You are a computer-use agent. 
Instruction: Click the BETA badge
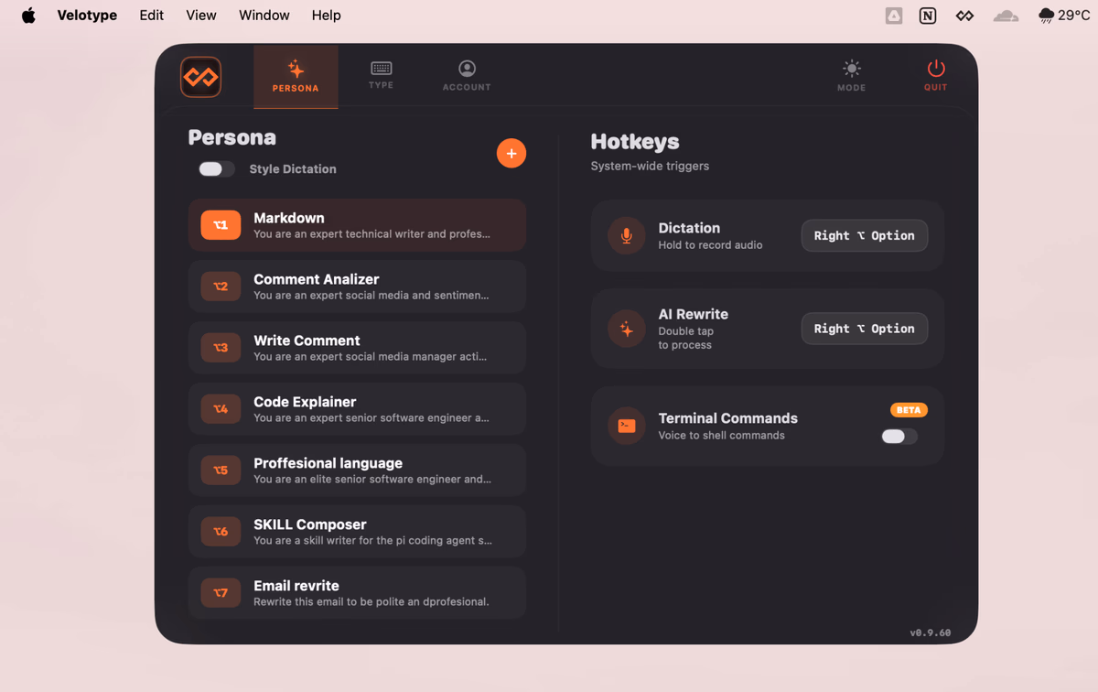click(x=909, y=410)
